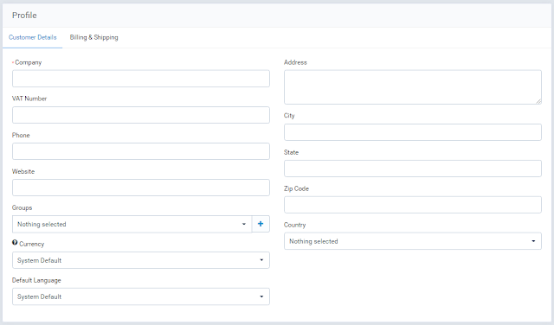
Task: Expand the Currency dropdown
Action: 141,260
